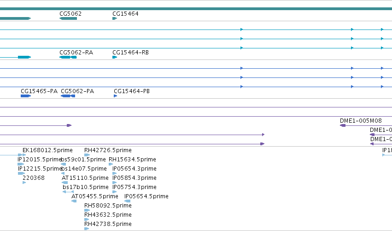The width and height of the screenshot is (392, 231).
Task: Click the blue glyph under CG5062-PA
Action: click(68, 96)
